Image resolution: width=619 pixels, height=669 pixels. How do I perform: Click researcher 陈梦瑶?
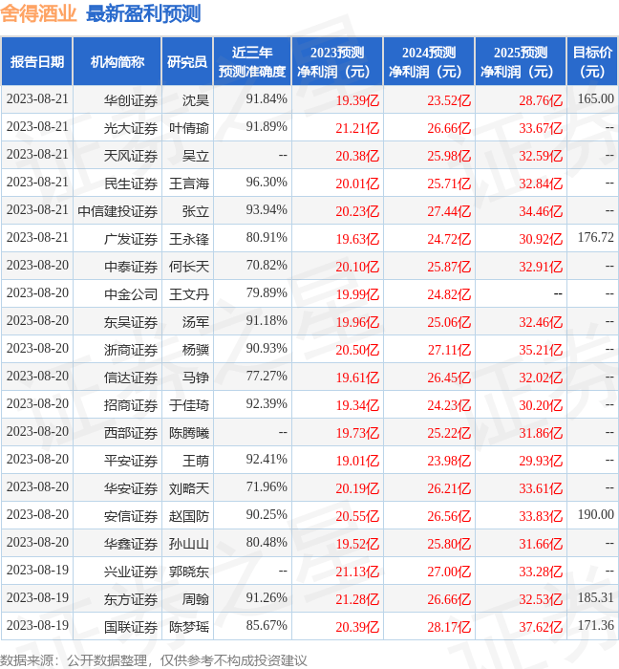tap(189, 627)
